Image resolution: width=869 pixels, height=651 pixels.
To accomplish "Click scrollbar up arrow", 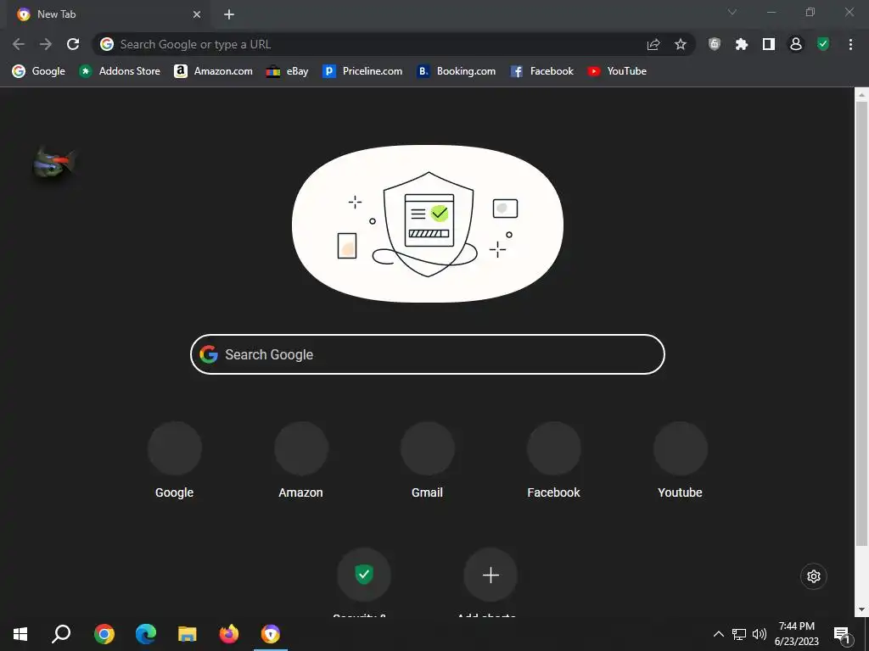I will pyautogui.click(x=861, y=95).
